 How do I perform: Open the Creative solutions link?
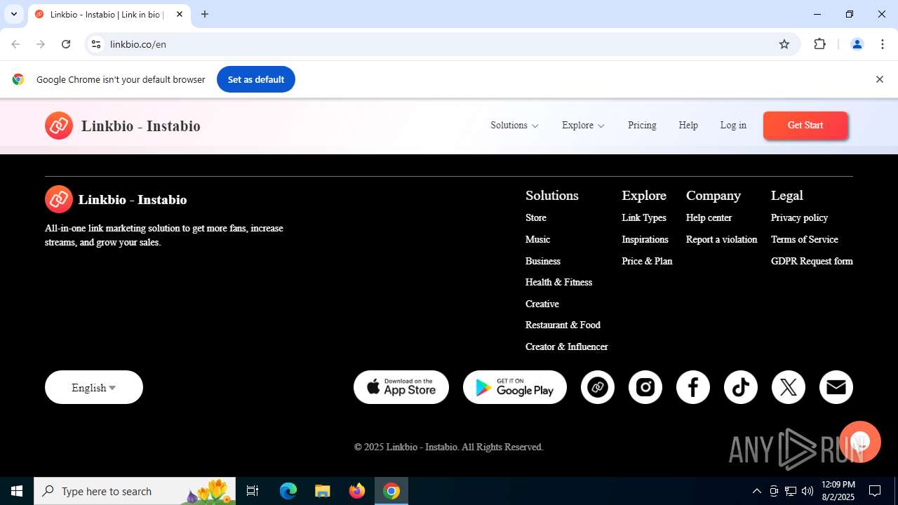click(542, 304)
